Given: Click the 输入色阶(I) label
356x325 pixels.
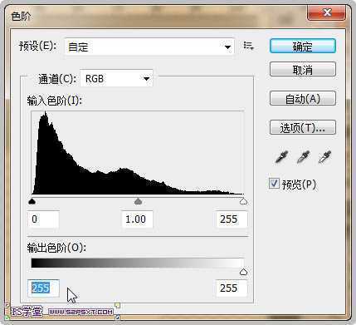Looking at the screenshot, I should (55, 101).
